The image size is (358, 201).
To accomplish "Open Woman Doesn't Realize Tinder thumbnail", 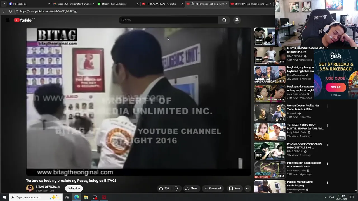I will [x=270, y=113].
